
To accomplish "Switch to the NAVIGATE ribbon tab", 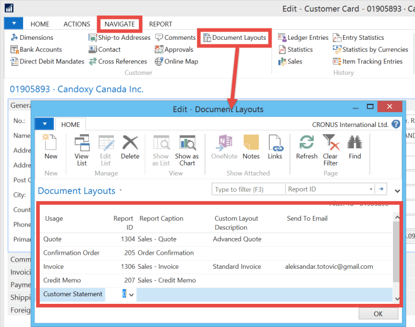I will pos(120,24).
